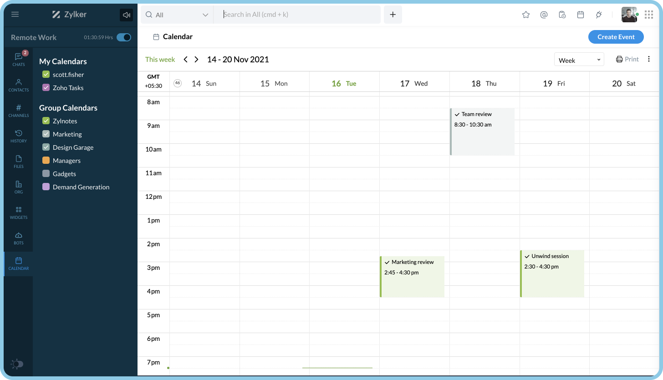The height and width of the screenshot is (380, 663).
Task: Uncheck scott.fisher calendar
Action: [x=46, y=74]
